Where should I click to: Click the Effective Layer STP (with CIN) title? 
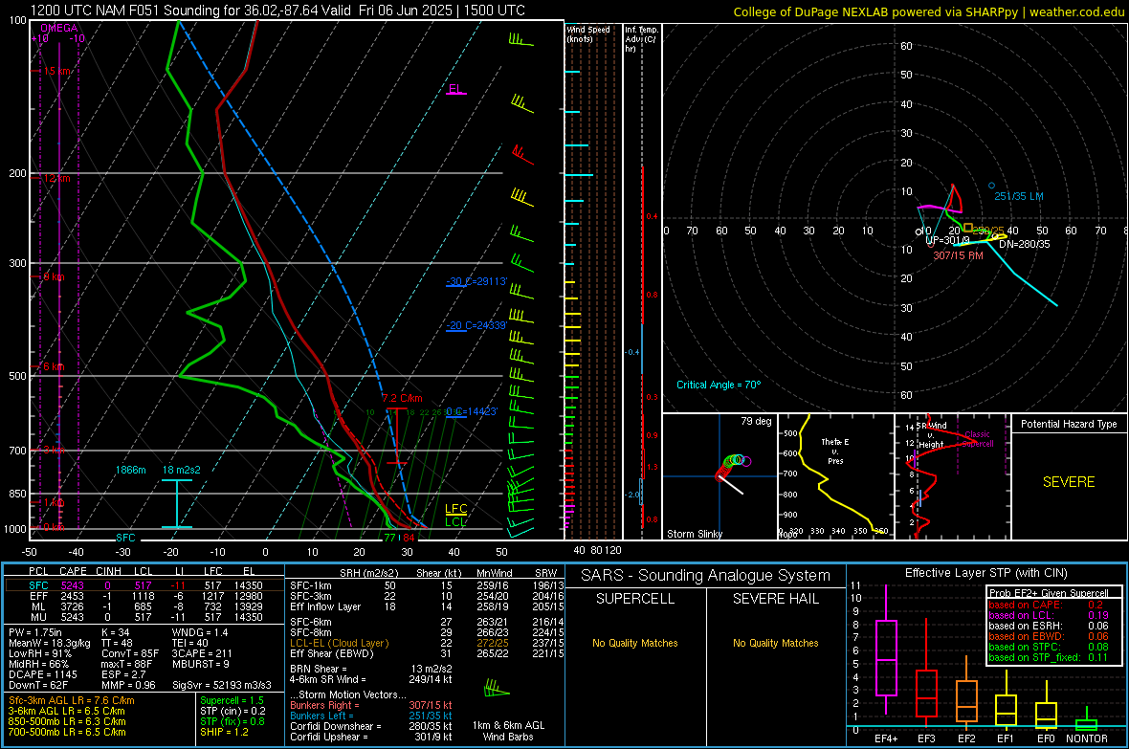click(x=986, y=573)
